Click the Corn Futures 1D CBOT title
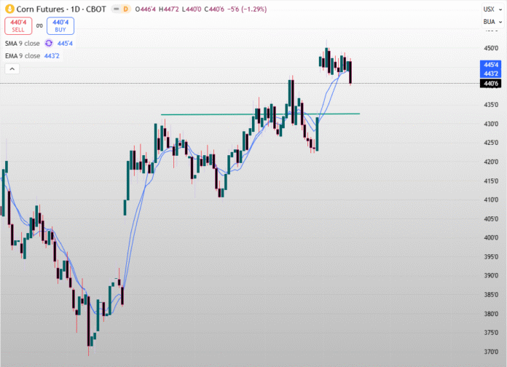 55,9
